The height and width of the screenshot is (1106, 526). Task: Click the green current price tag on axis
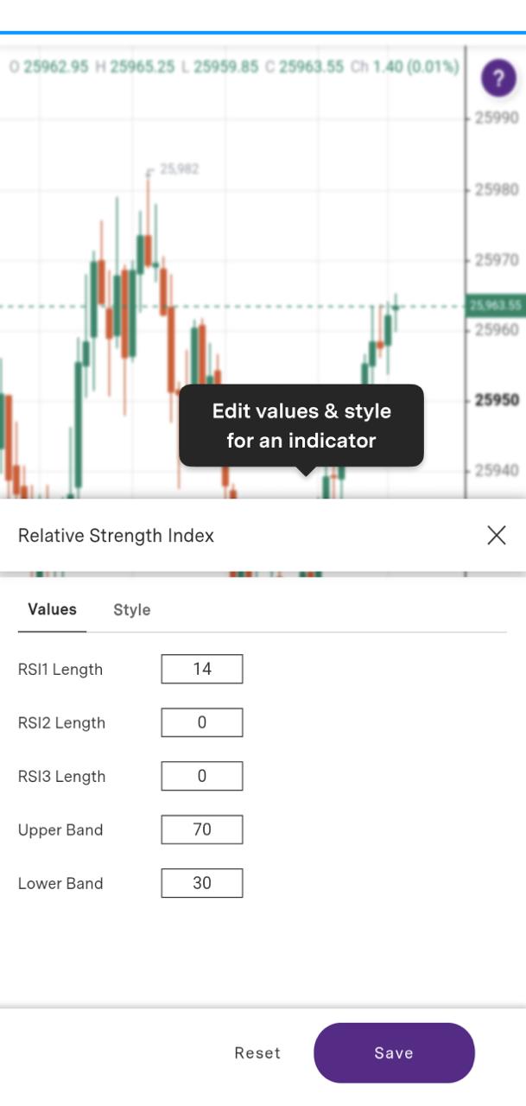pyautogui.click(x=495, y=305)
